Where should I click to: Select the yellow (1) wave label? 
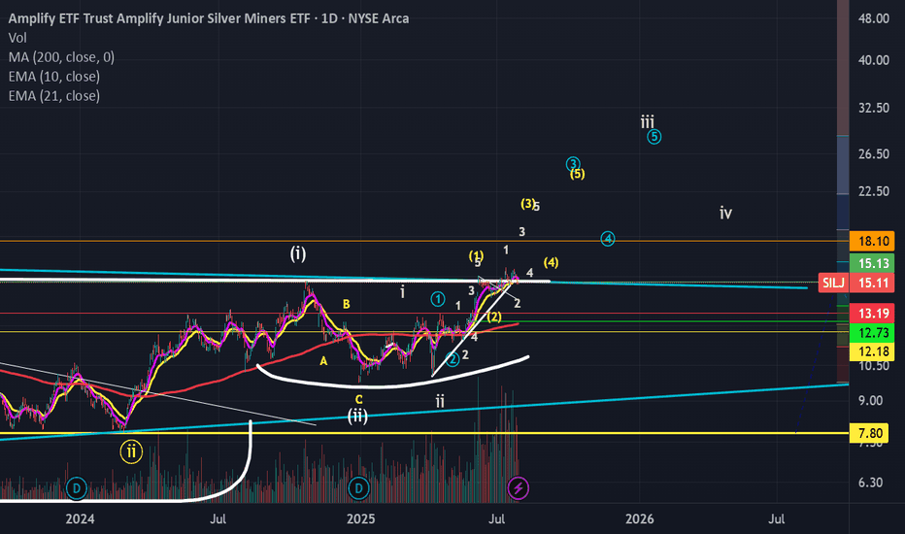476,255
